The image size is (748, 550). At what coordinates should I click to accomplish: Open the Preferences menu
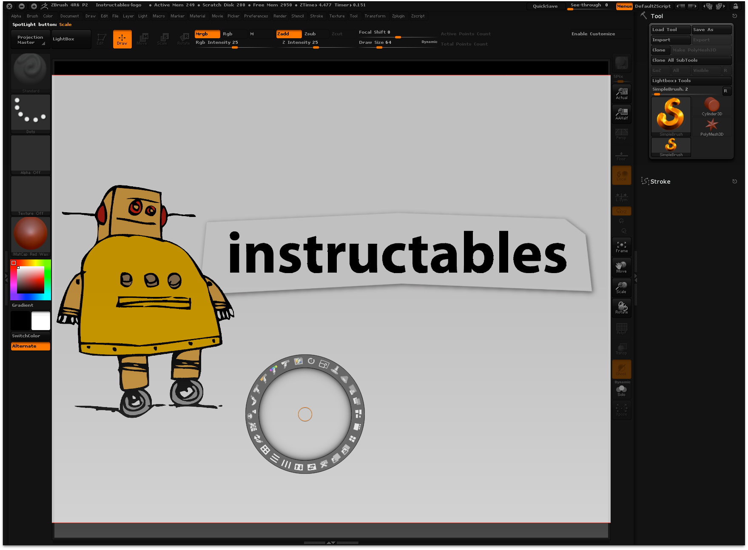(256, 16)
